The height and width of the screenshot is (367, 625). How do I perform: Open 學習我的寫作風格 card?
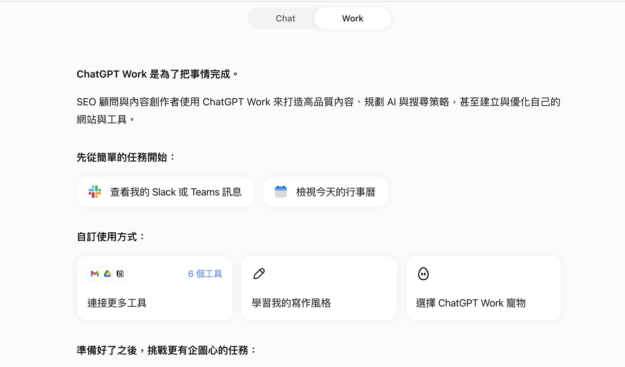[319, 288]
